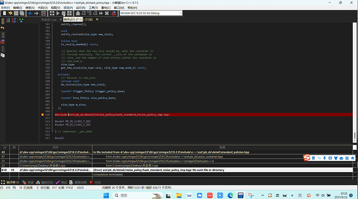The width and height of the screenshot is (358, 199).
Task: Toggle the show inherited members icon
Action: point(21,21)
